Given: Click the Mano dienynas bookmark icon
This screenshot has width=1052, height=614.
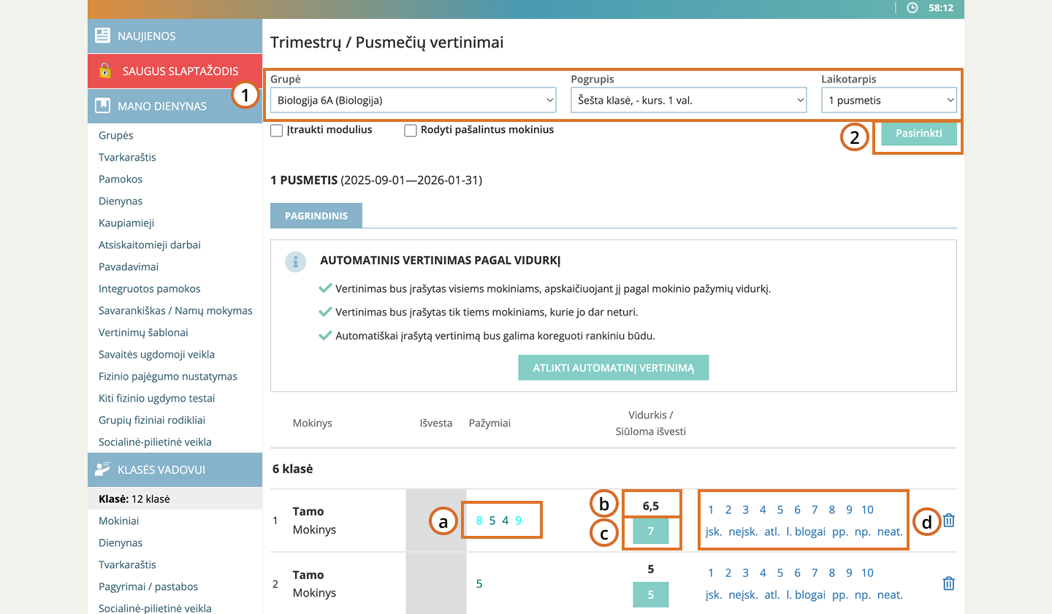Looking at the screenshot, I should 103,106.
